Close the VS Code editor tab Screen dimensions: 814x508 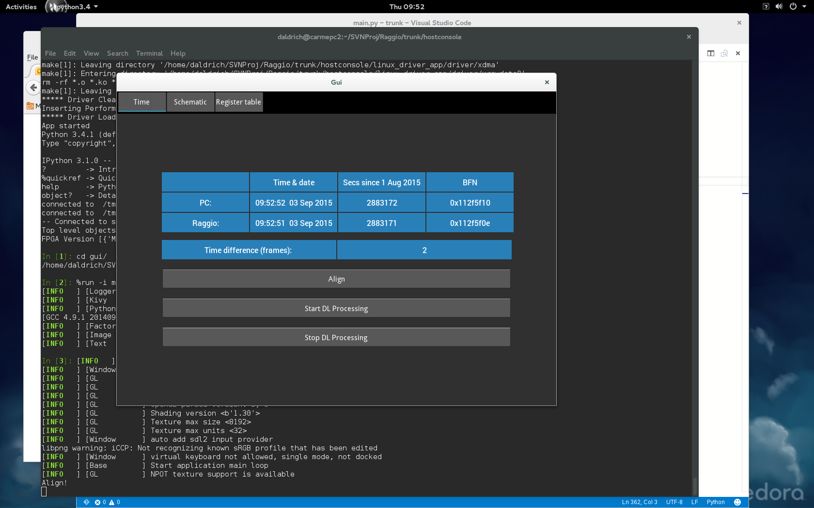point(738,53)
